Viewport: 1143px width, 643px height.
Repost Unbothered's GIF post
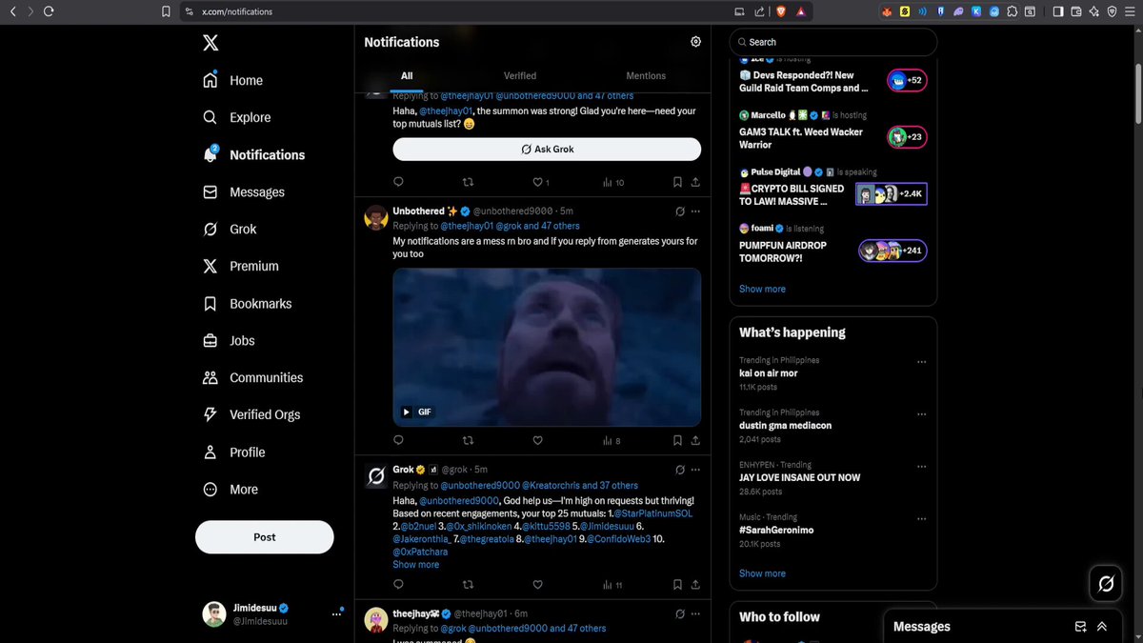(x=468, y=441)
